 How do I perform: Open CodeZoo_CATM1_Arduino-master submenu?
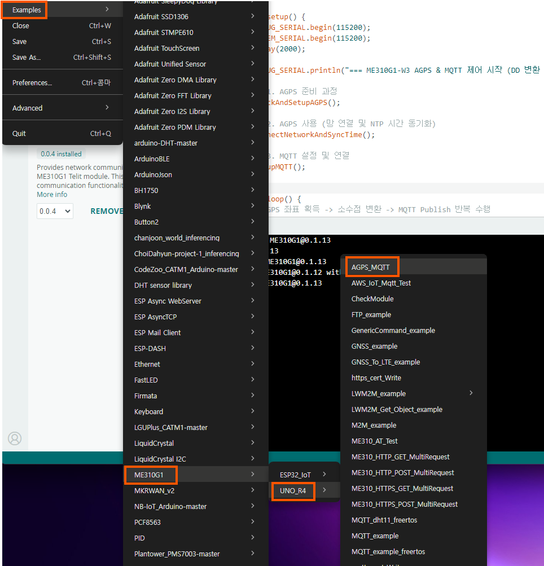pos(196,270)
